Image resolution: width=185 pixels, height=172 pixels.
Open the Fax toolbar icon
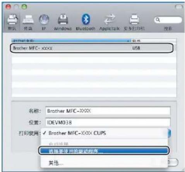click(28, 19)
